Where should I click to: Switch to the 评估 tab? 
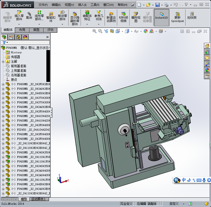pyautogui.click(x=50, y=30)
